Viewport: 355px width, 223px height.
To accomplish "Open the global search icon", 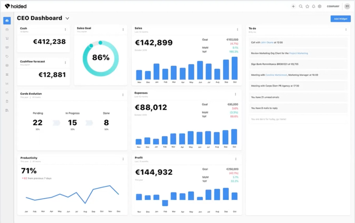I will (x=300, y=6).
